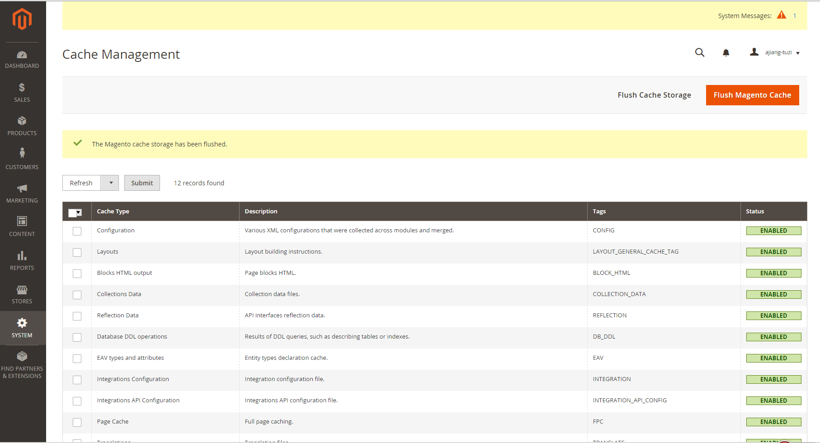Check the Page Cache row
Image resolution: width=820 pixels, height=443 pixels.
[x=77, y=422]
